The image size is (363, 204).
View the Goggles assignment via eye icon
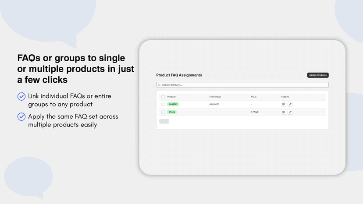tap(283, 104)
